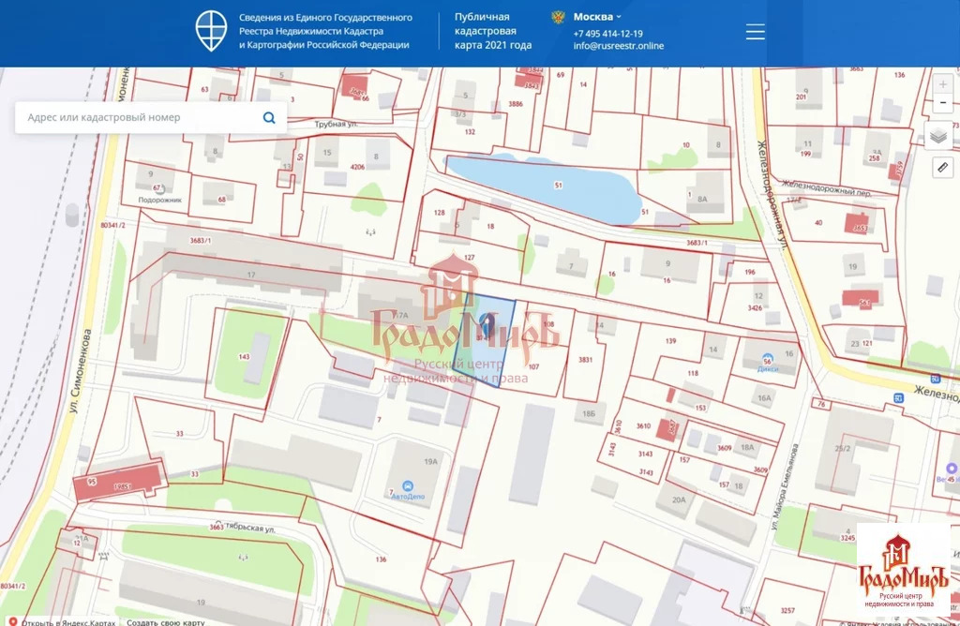Select parcel labeled 3426
Viewport: 960px width, 626px height.
tap(755, 307)
